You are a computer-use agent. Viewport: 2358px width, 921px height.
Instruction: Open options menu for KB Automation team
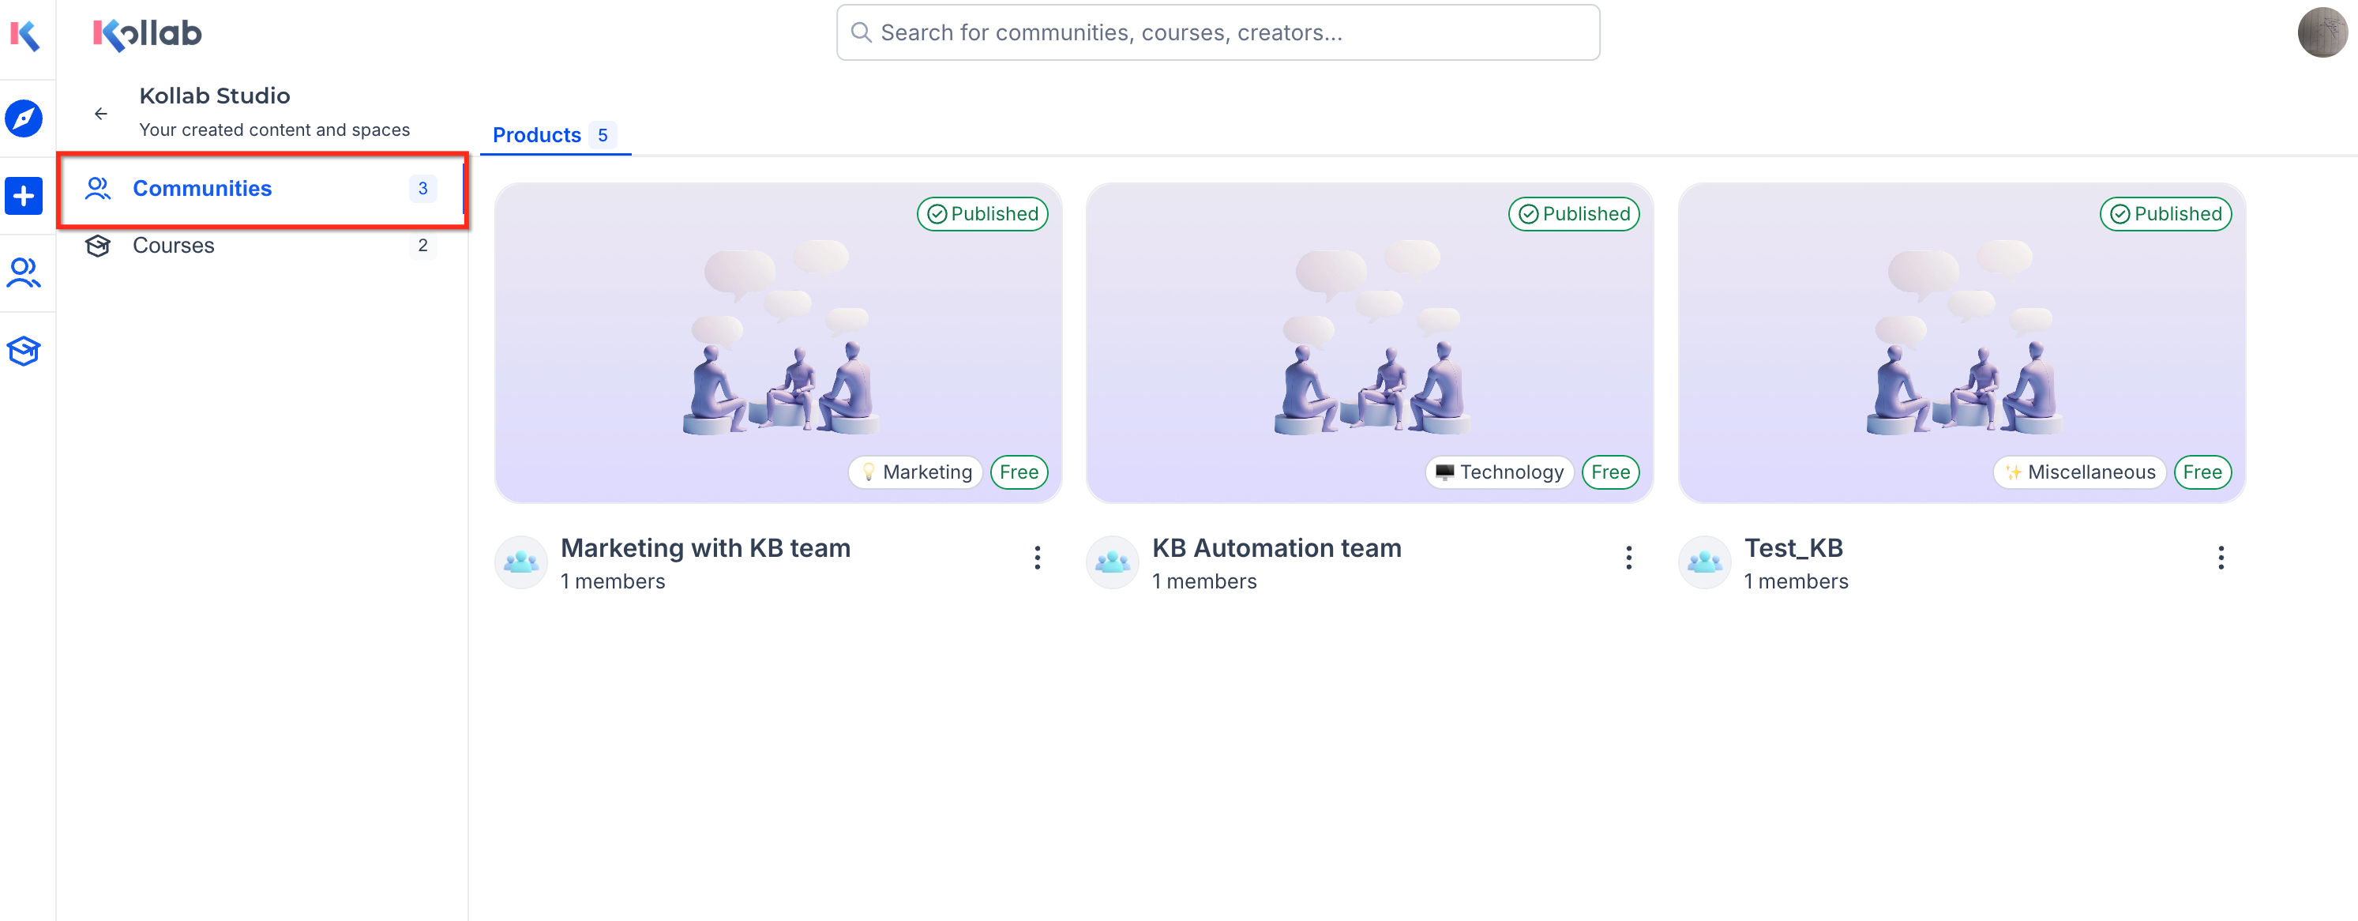pos(1628,558)
